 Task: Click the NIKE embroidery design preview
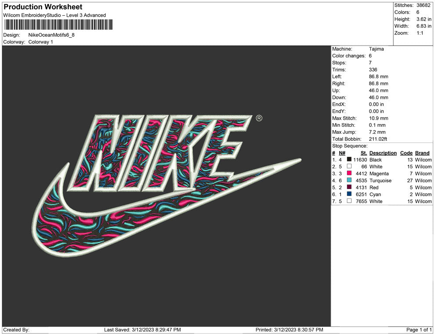coord(166,185)
